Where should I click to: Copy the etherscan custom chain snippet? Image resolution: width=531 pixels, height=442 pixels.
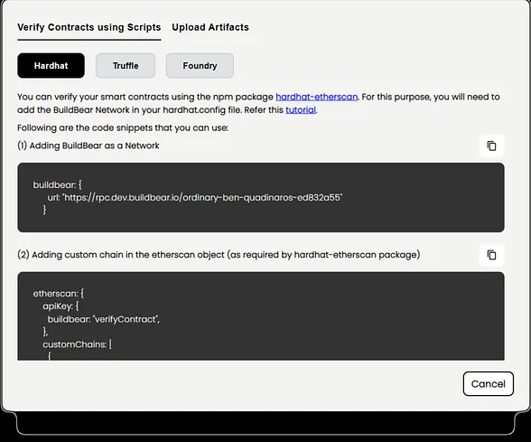pos(491,255)
